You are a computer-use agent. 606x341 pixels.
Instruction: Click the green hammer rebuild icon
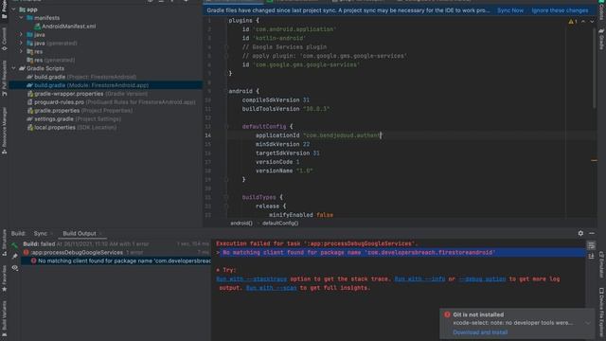[15, 244]
